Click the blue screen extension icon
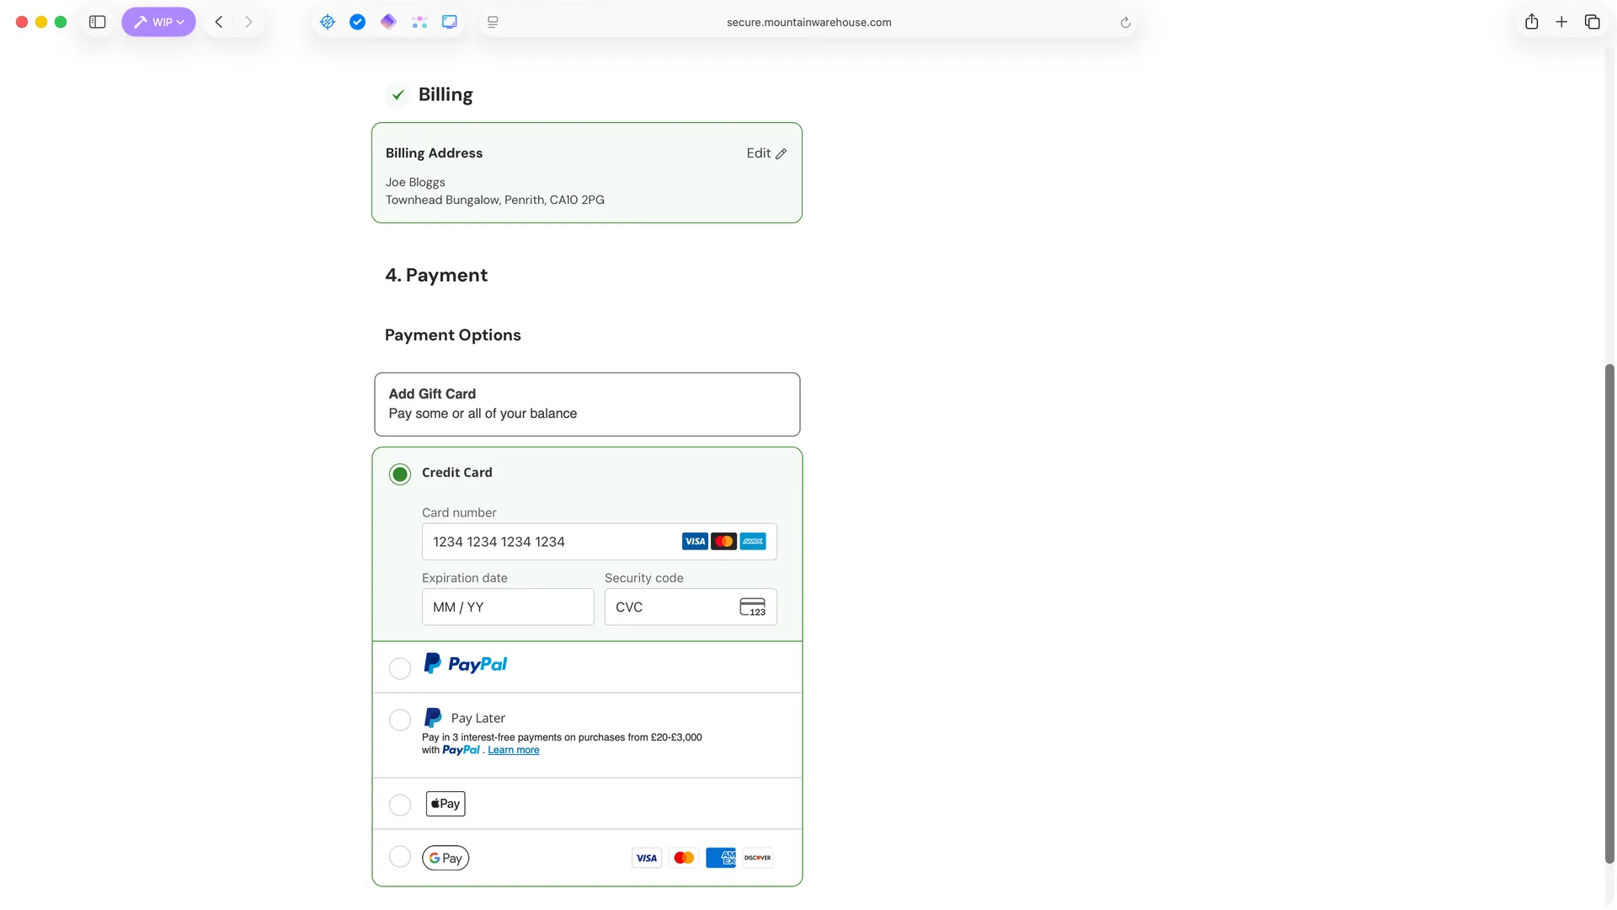1617x910 pixels. [450, 22]
